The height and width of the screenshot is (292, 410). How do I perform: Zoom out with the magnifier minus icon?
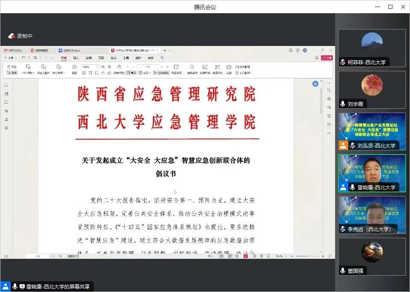(103, 67)
